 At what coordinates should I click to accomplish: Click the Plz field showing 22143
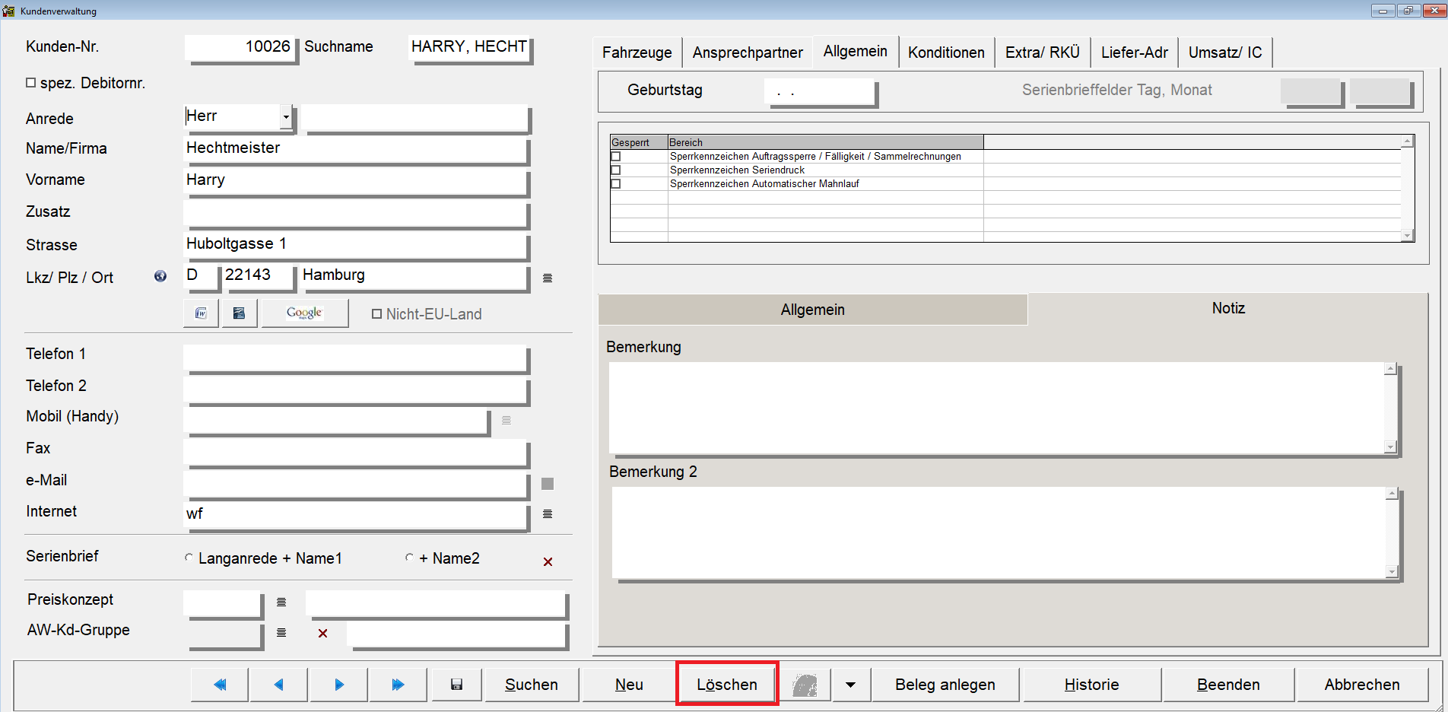tap(258, 275)
